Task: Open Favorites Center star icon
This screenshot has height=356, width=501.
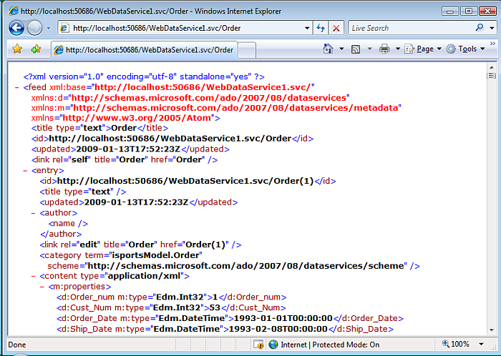Action: [x=17, y=49]
